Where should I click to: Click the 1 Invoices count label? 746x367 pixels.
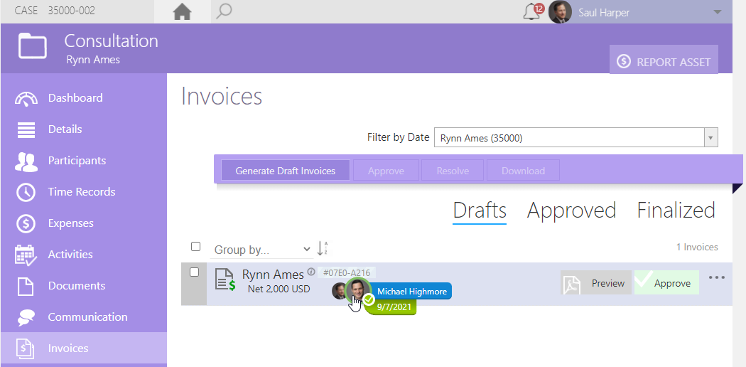pyautogui.click(x=697, y=247)
